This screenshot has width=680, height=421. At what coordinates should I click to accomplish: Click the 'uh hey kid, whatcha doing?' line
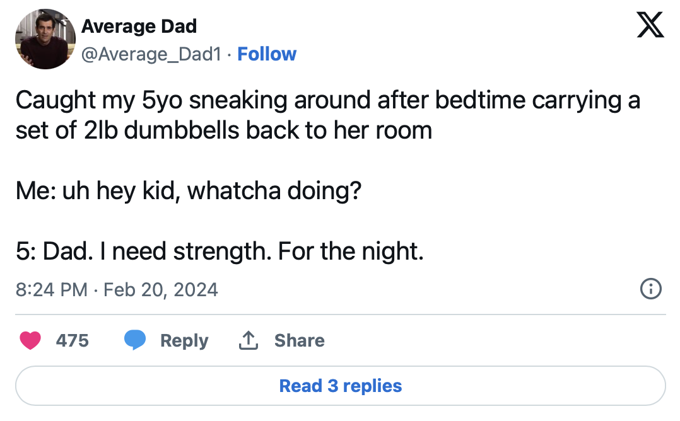click(x=212, y=191)
